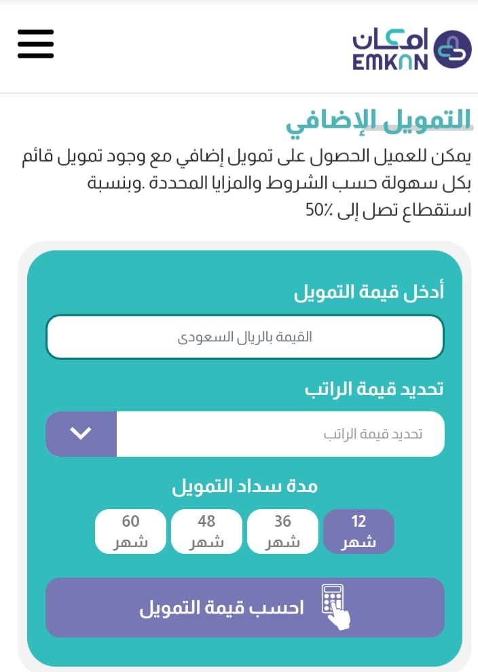The image size is (478, 672).
Task: Select the 36 شهر repayment period
Action: click(x=282, y=531)
